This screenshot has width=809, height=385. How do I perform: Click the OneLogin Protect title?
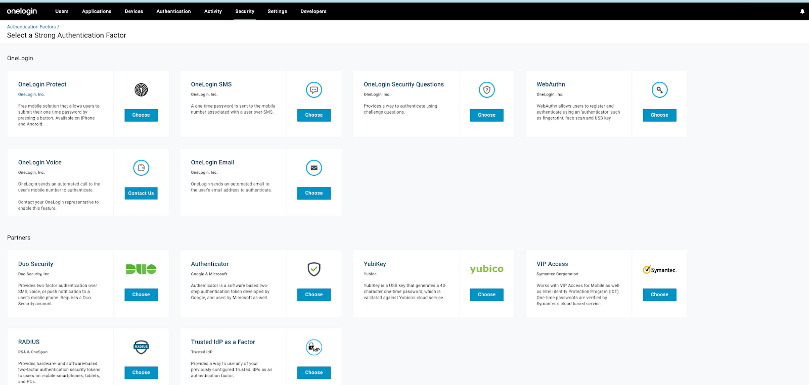tap(42, 84)
